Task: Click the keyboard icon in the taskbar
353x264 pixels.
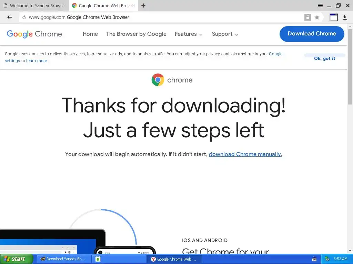Action: 314,259
